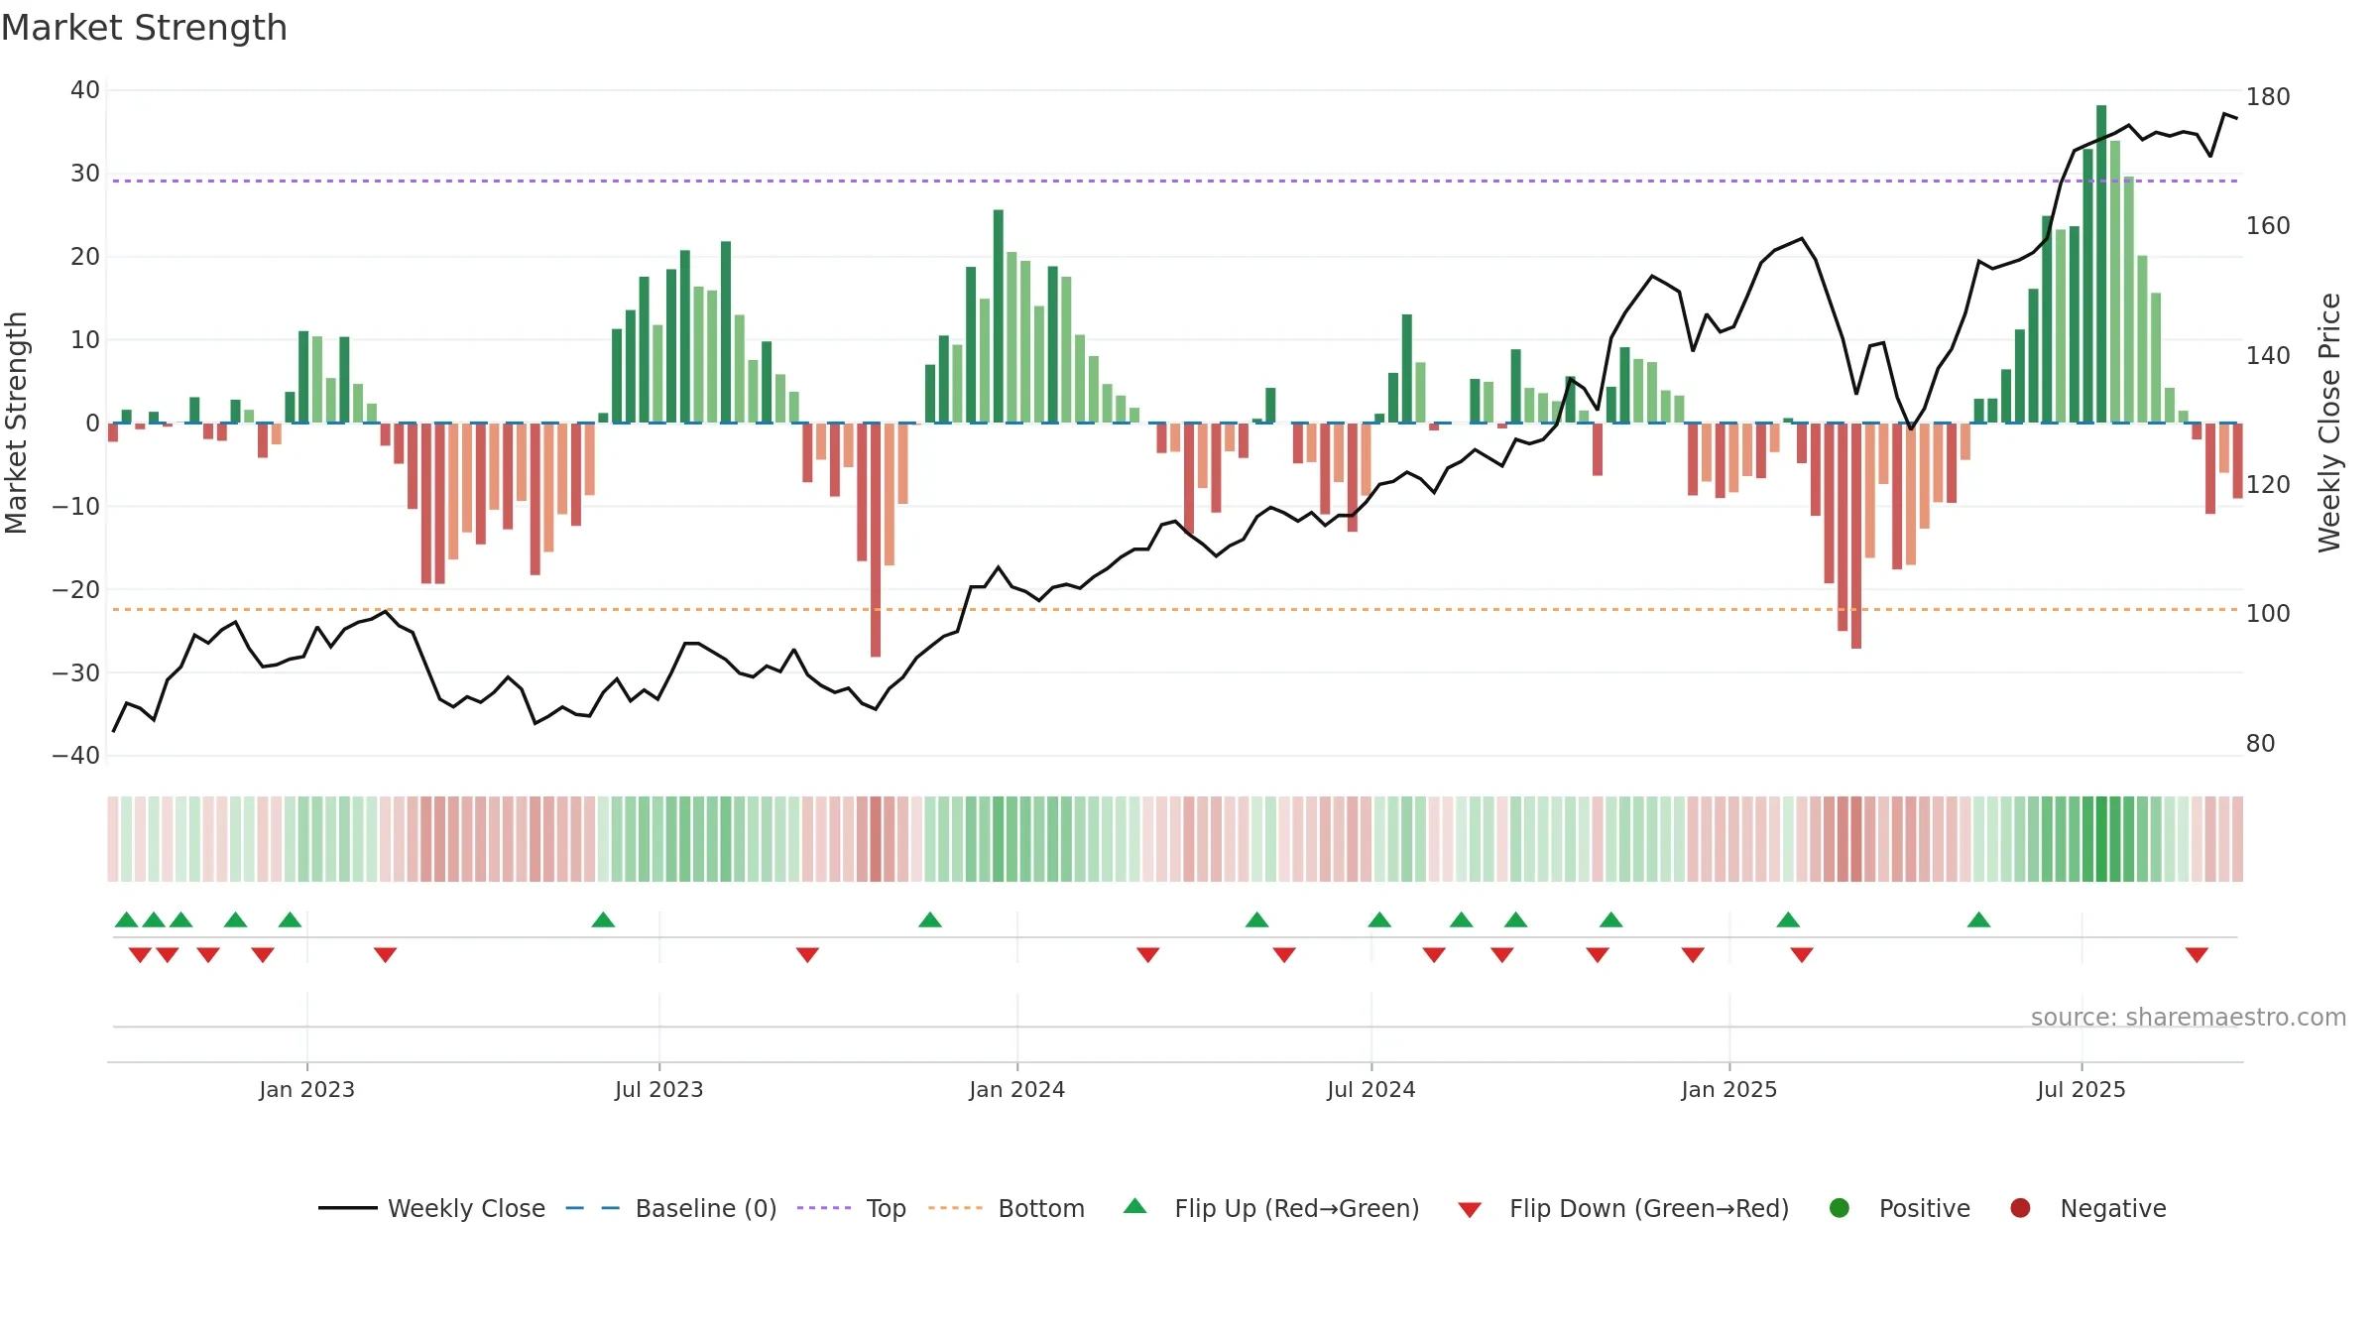Click the 140 label on the price axis
2380x1339 pixels.
pyautogui.click(x=2268, y=355)
